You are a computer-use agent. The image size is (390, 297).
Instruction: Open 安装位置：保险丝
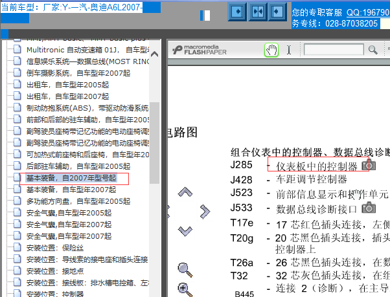[55, 248]
